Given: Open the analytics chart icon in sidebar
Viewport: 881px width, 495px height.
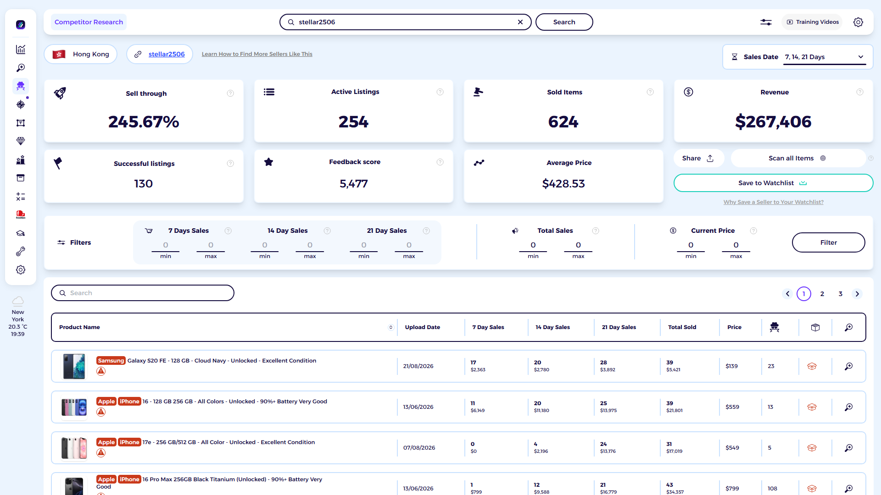Looking at the screenshot, I should click(21, 49).
